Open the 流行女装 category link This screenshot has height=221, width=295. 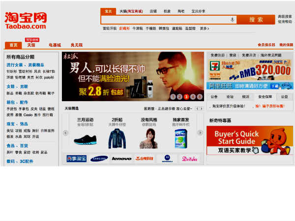click(15, 65)
